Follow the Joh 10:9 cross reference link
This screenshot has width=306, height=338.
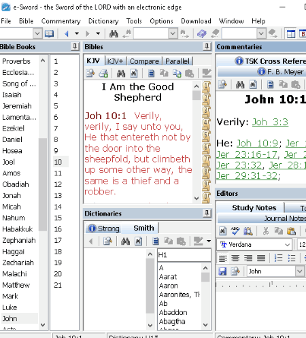257,143
